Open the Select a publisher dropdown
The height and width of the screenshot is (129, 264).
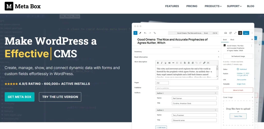pyautogui.click(x=187, y=88)
